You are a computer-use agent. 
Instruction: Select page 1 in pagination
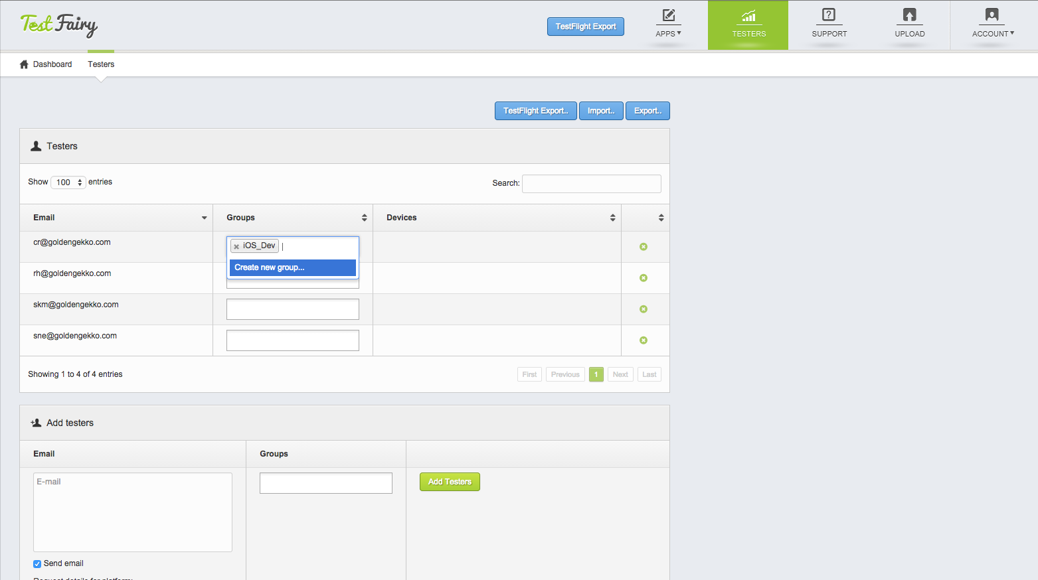(x=596, y=374)
